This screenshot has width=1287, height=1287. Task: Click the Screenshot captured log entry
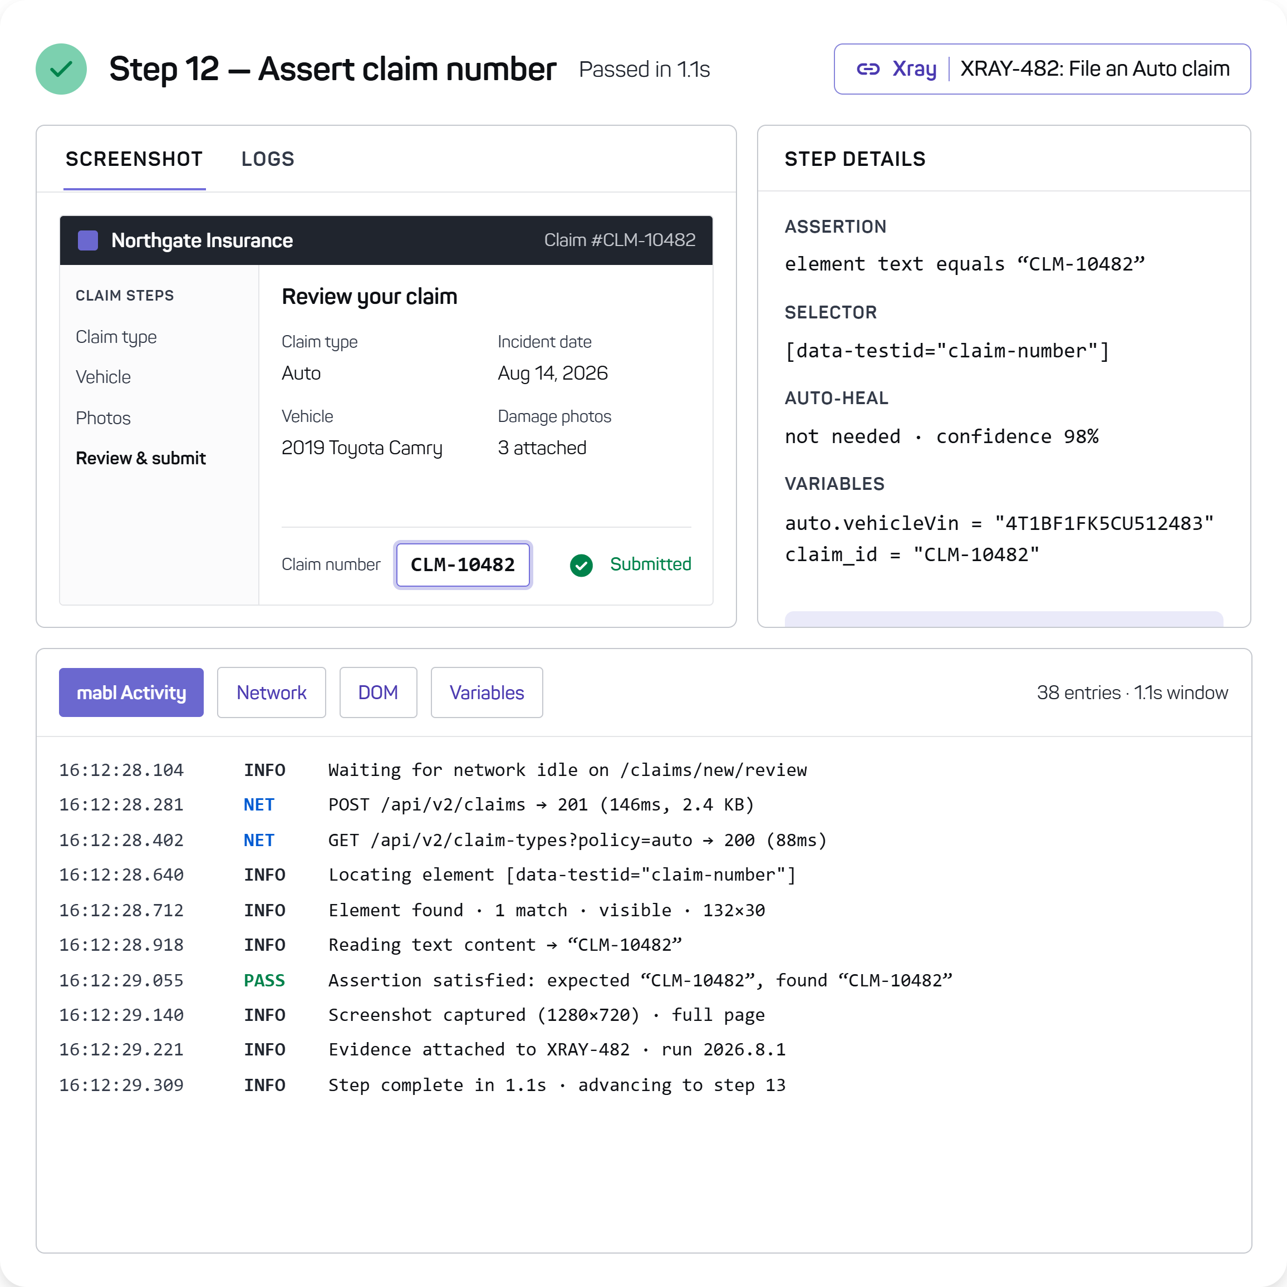(546, 1015)
